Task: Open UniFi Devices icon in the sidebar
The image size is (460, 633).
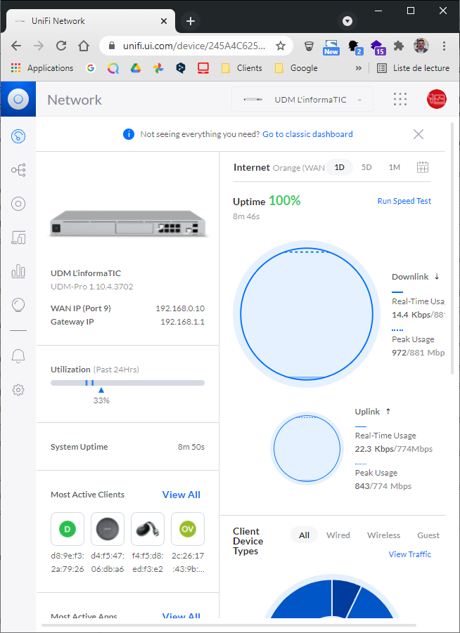Action: point(18,204)
